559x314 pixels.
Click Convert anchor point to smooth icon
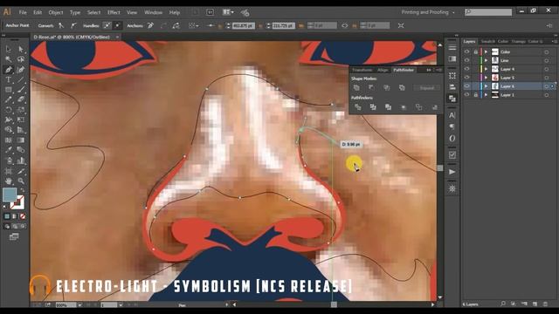point(73,25)
